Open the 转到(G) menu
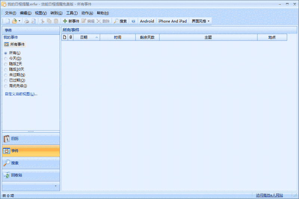The image size is (299, 199). [x=56, y=13]
